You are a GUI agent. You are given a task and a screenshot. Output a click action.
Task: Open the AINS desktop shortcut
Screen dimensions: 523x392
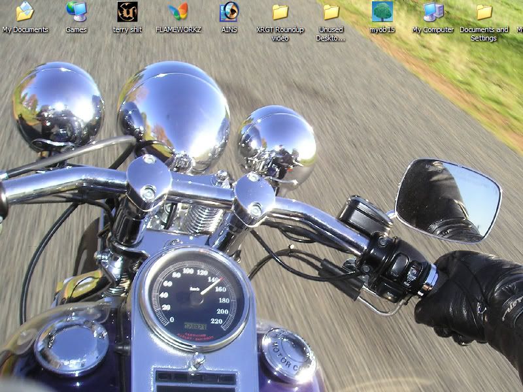click(229, 12)
